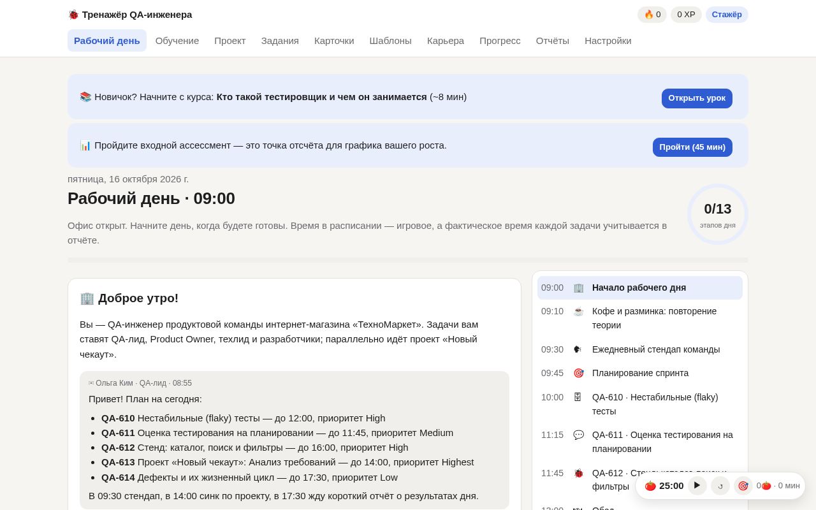The height and width of the screenshot is (510, 816).
Task: Click the 0 XP badge
Action: pyautogui.click(x=686, y=15)
